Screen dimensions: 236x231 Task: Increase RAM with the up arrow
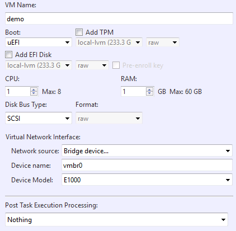tap(149, 89)
